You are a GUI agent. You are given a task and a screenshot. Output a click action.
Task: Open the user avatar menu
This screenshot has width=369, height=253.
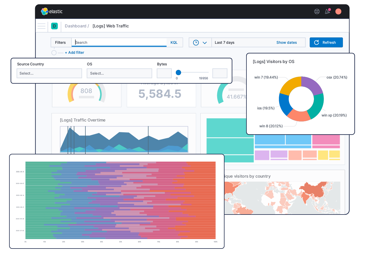point(338,11)
